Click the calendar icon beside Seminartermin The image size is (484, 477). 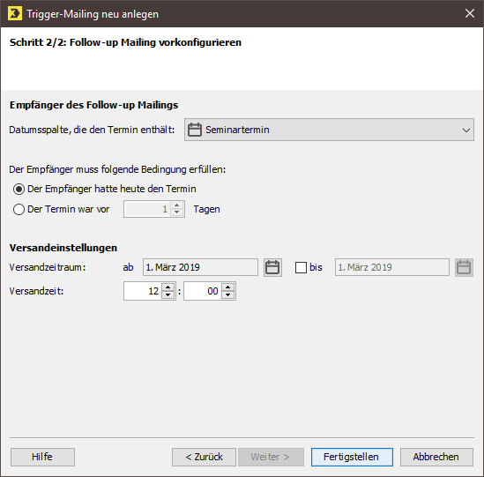[x=195, y=130]
